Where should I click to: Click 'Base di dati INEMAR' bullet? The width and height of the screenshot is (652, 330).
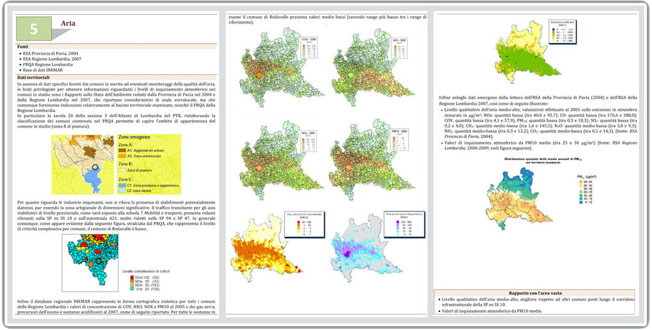pyautogui.click(x=42, y=70)
